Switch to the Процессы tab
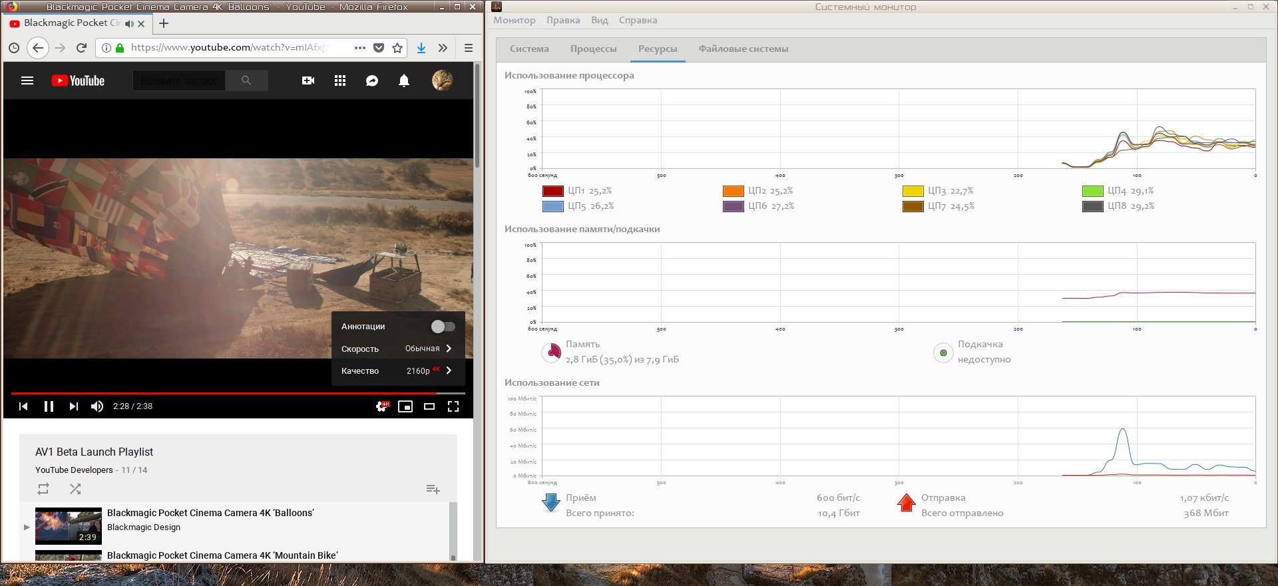 (593, 49)
